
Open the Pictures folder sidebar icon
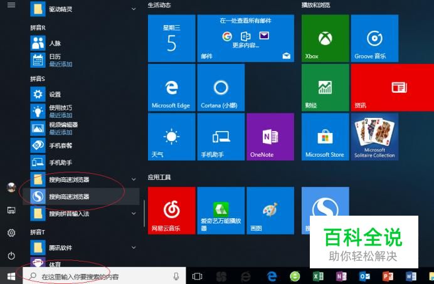click(x=11, y=210)
